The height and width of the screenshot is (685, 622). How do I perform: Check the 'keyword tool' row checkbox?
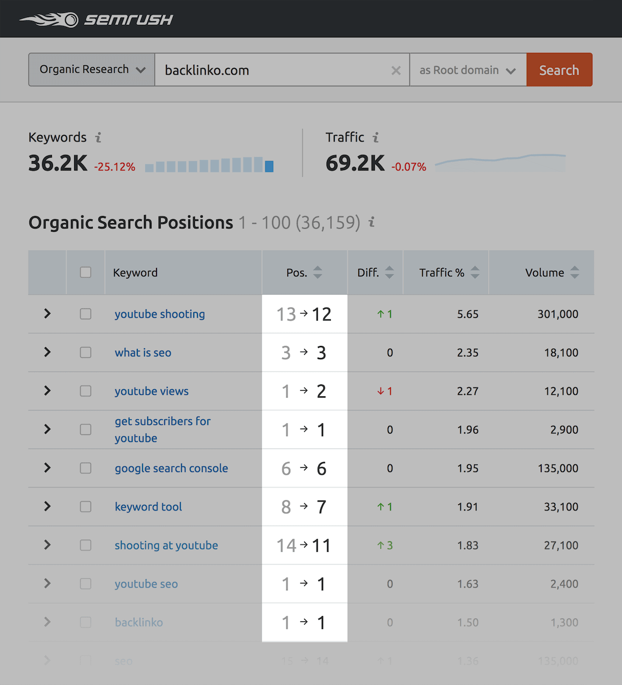pyautogui.click(x=86, y=507)
